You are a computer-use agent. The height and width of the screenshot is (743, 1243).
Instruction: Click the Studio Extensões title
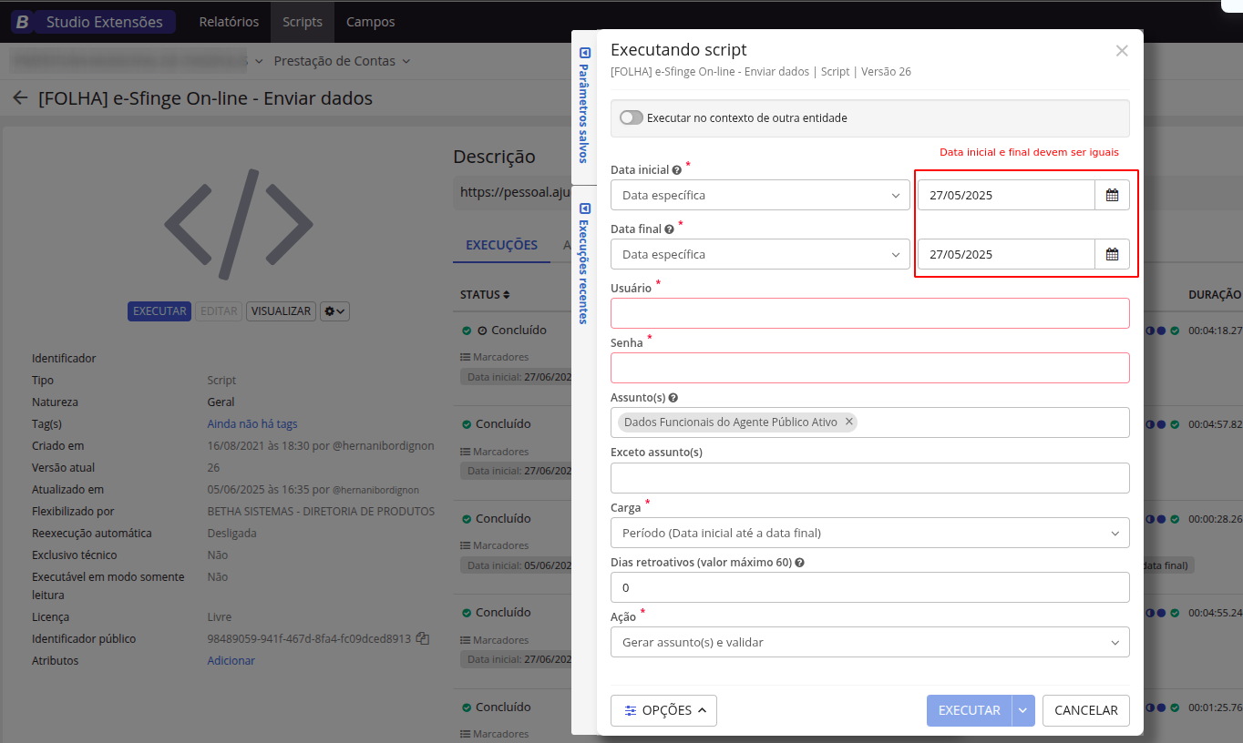105,22
